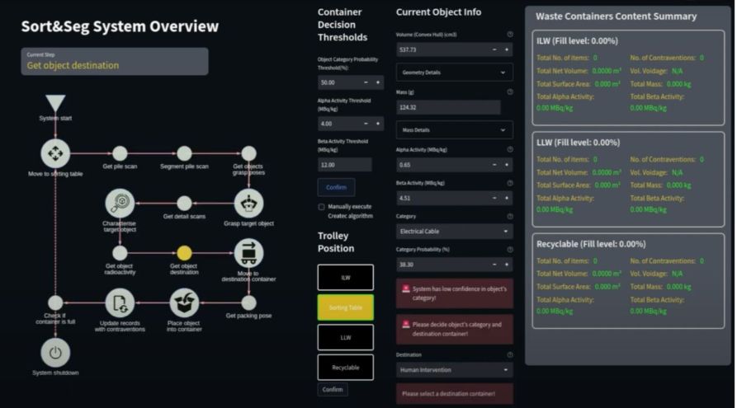Confirm the container decision thresholds

pyautogui.click(x=336, y=187)
